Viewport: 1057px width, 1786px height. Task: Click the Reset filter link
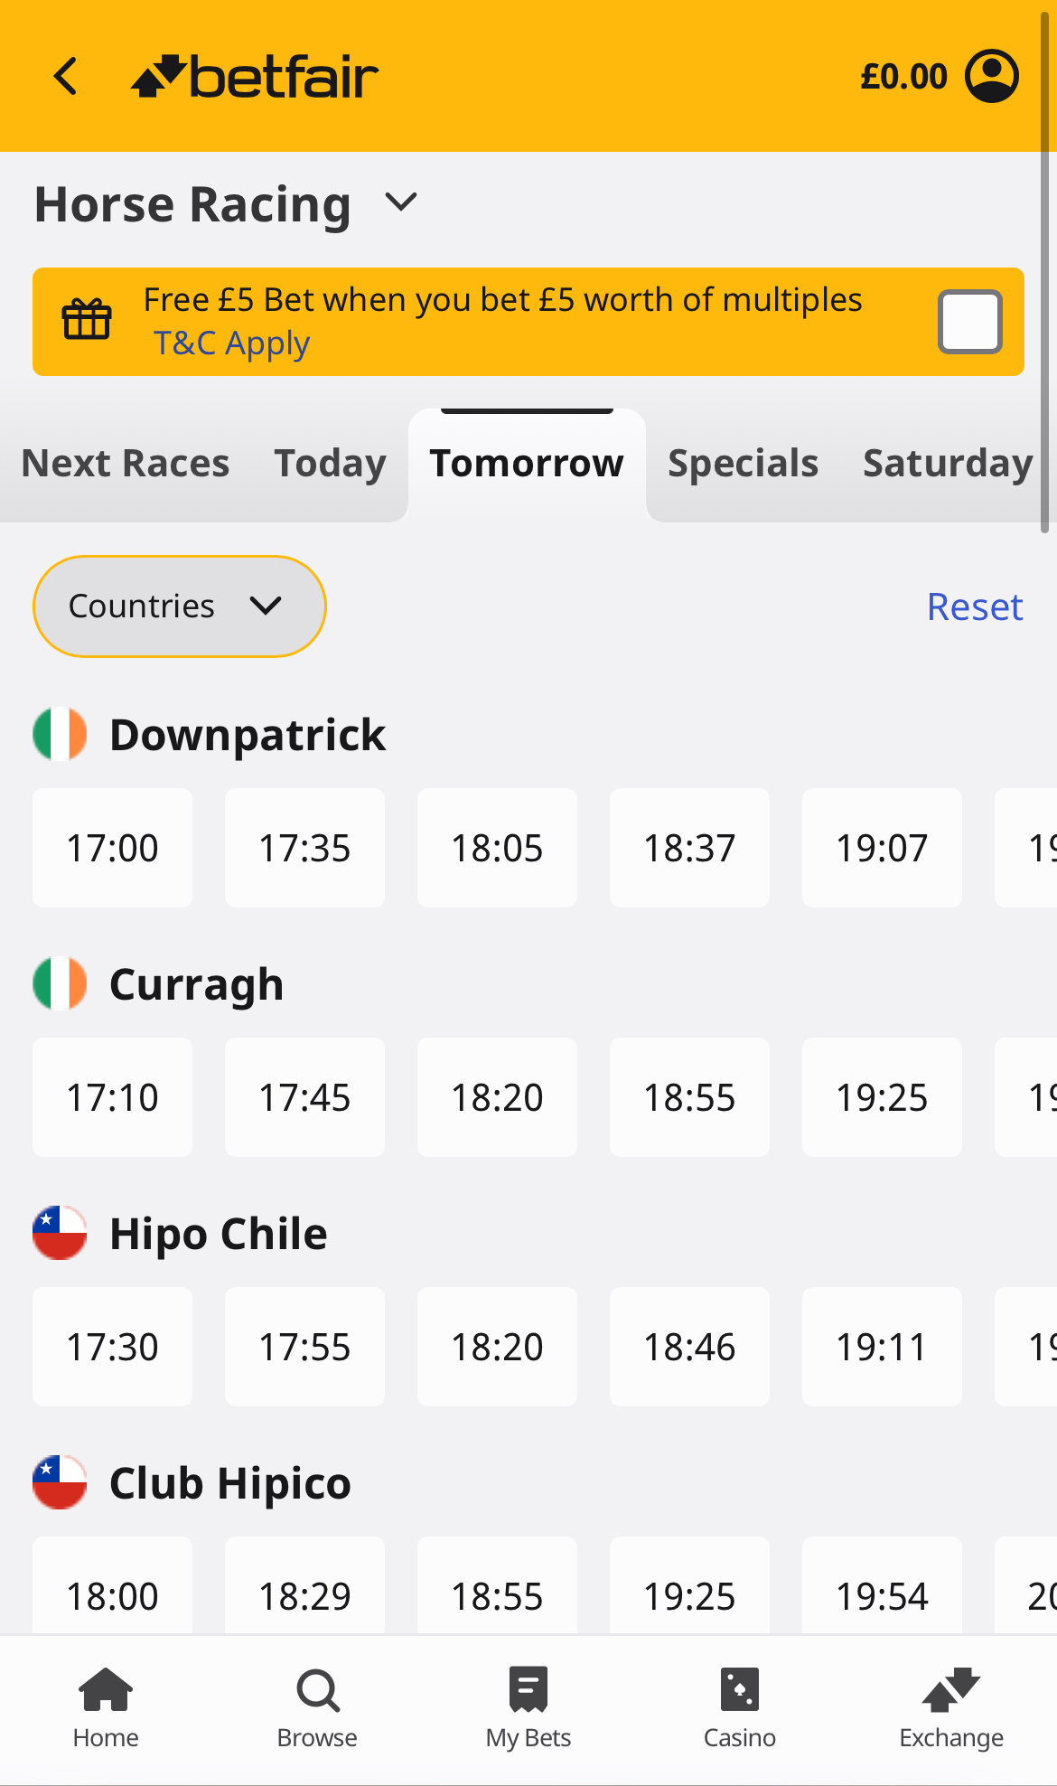point(974,606)
